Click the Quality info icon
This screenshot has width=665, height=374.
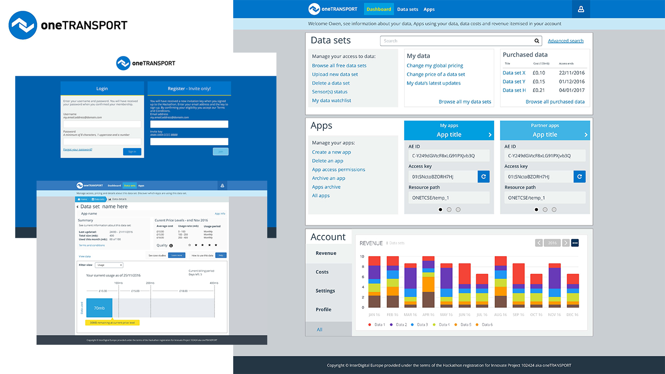pyautogui.click(x=171, y=245)
